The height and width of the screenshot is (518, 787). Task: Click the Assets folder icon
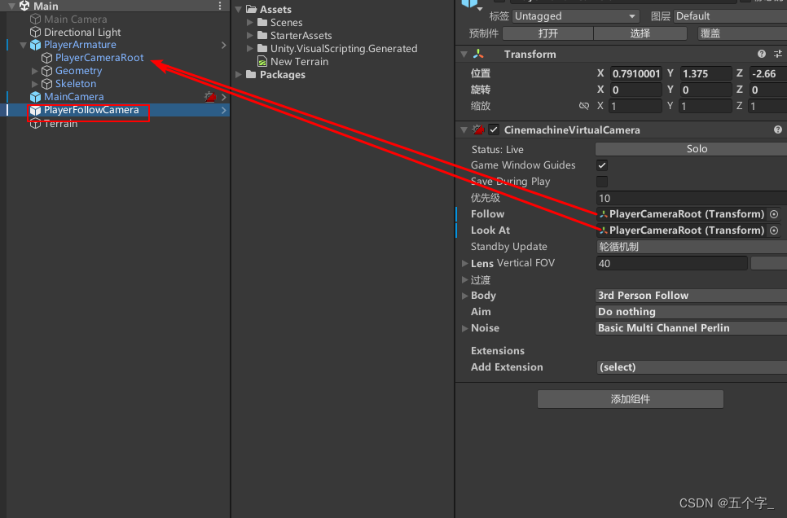pyautogui.click(x=251, y=9)
